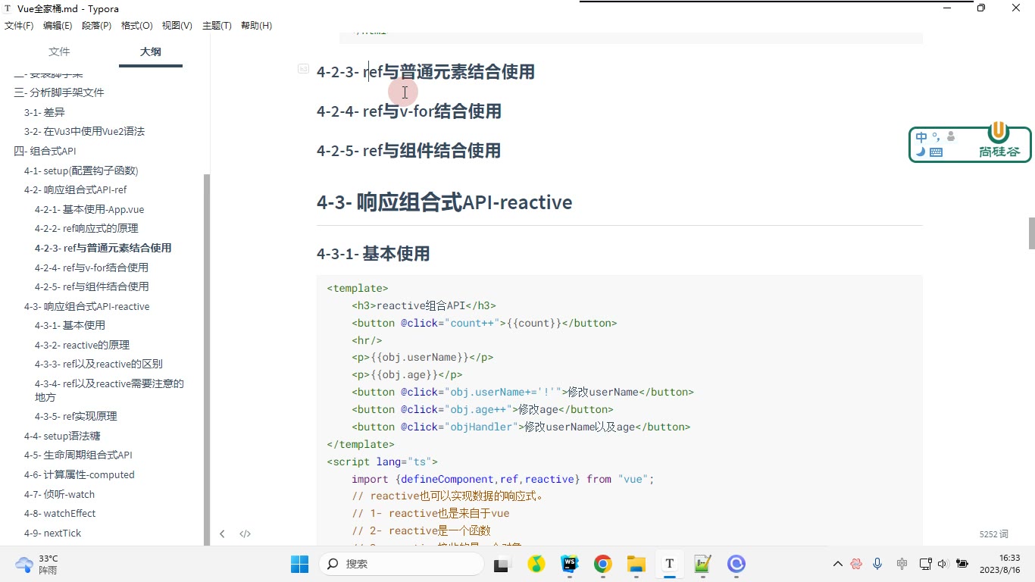Open the volume control tray icon
1035x582 pixels.
pos(943,564)
